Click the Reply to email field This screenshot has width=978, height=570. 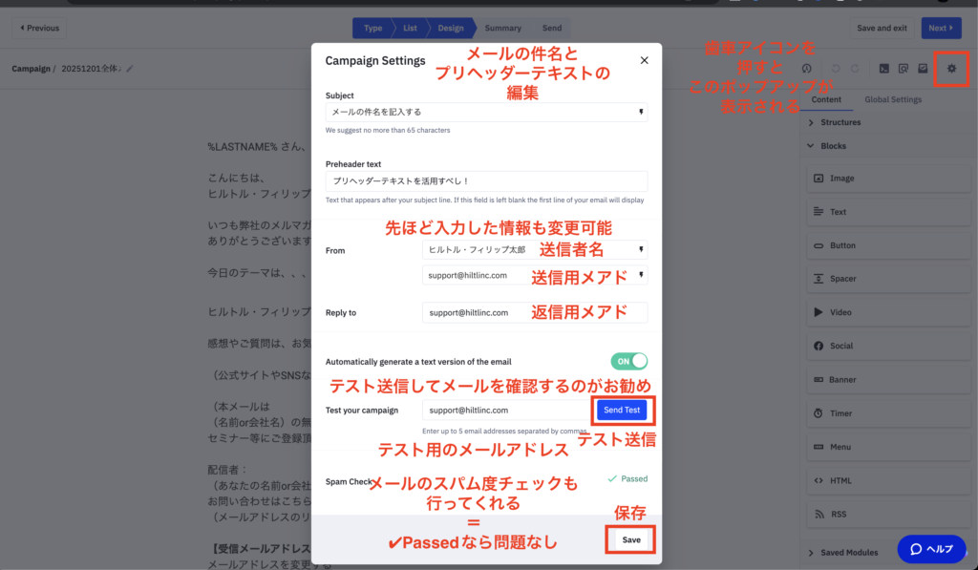coord(535,312)
